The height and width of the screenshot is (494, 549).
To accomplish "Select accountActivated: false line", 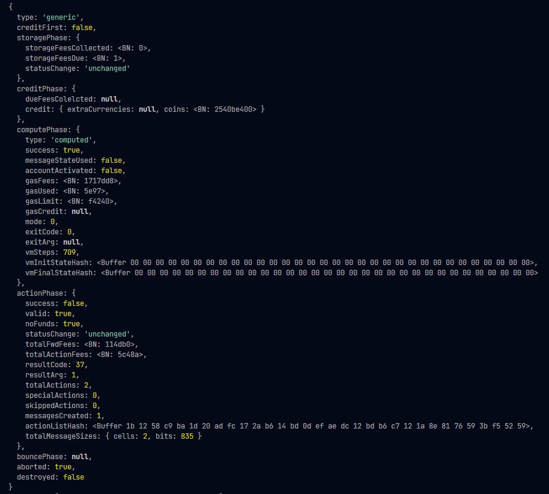I will tap(75, 170).
